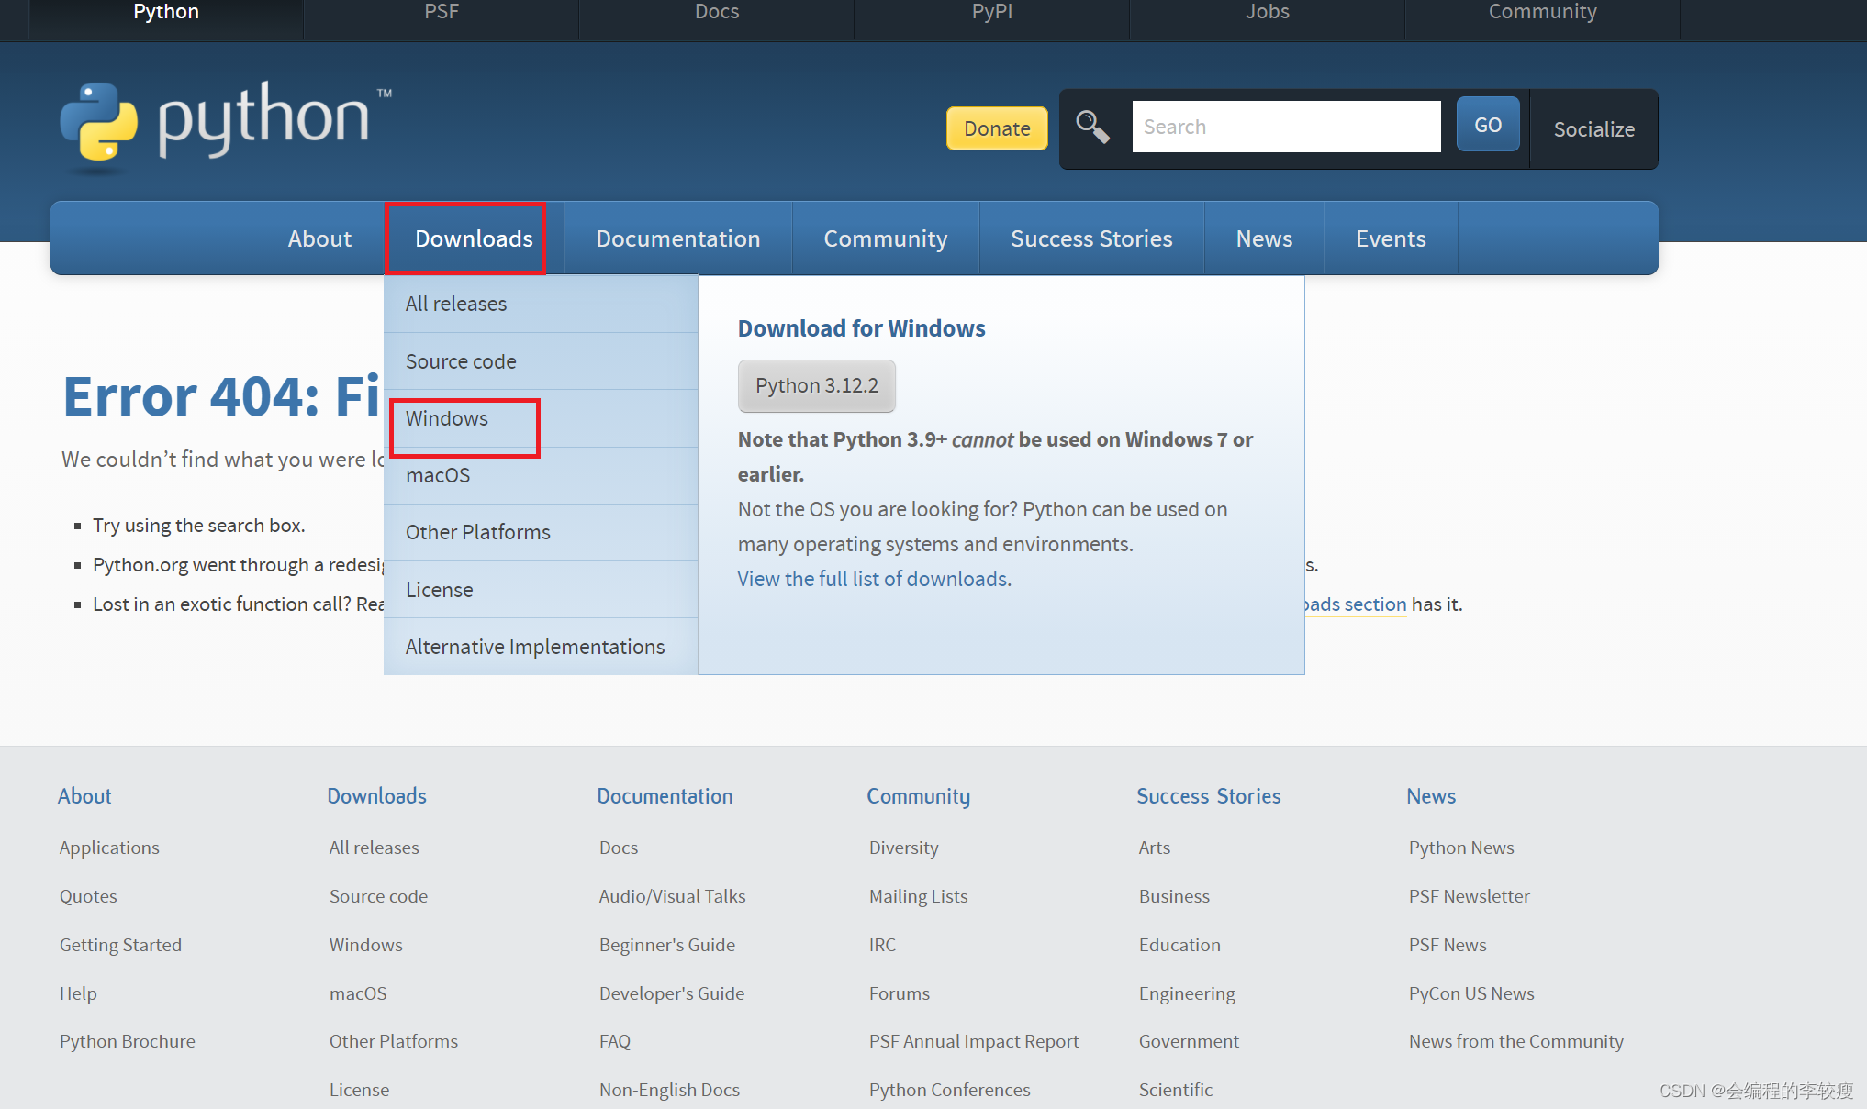Open Getting Started in the footer

coord(120,945)
